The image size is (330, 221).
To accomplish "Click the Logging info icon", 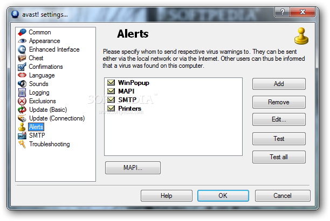I will point(22,92).
